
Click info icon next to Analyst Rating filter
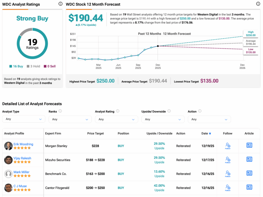click(117, 111)
